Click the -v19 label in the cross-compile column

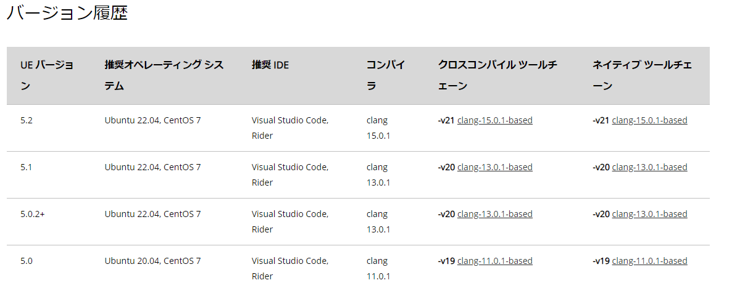(446, 261)
